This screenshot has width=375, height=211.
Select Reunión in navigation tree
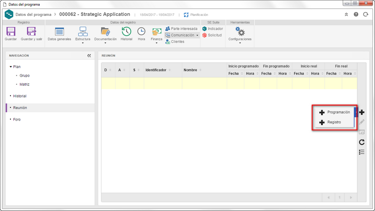[x=20, y=108]
